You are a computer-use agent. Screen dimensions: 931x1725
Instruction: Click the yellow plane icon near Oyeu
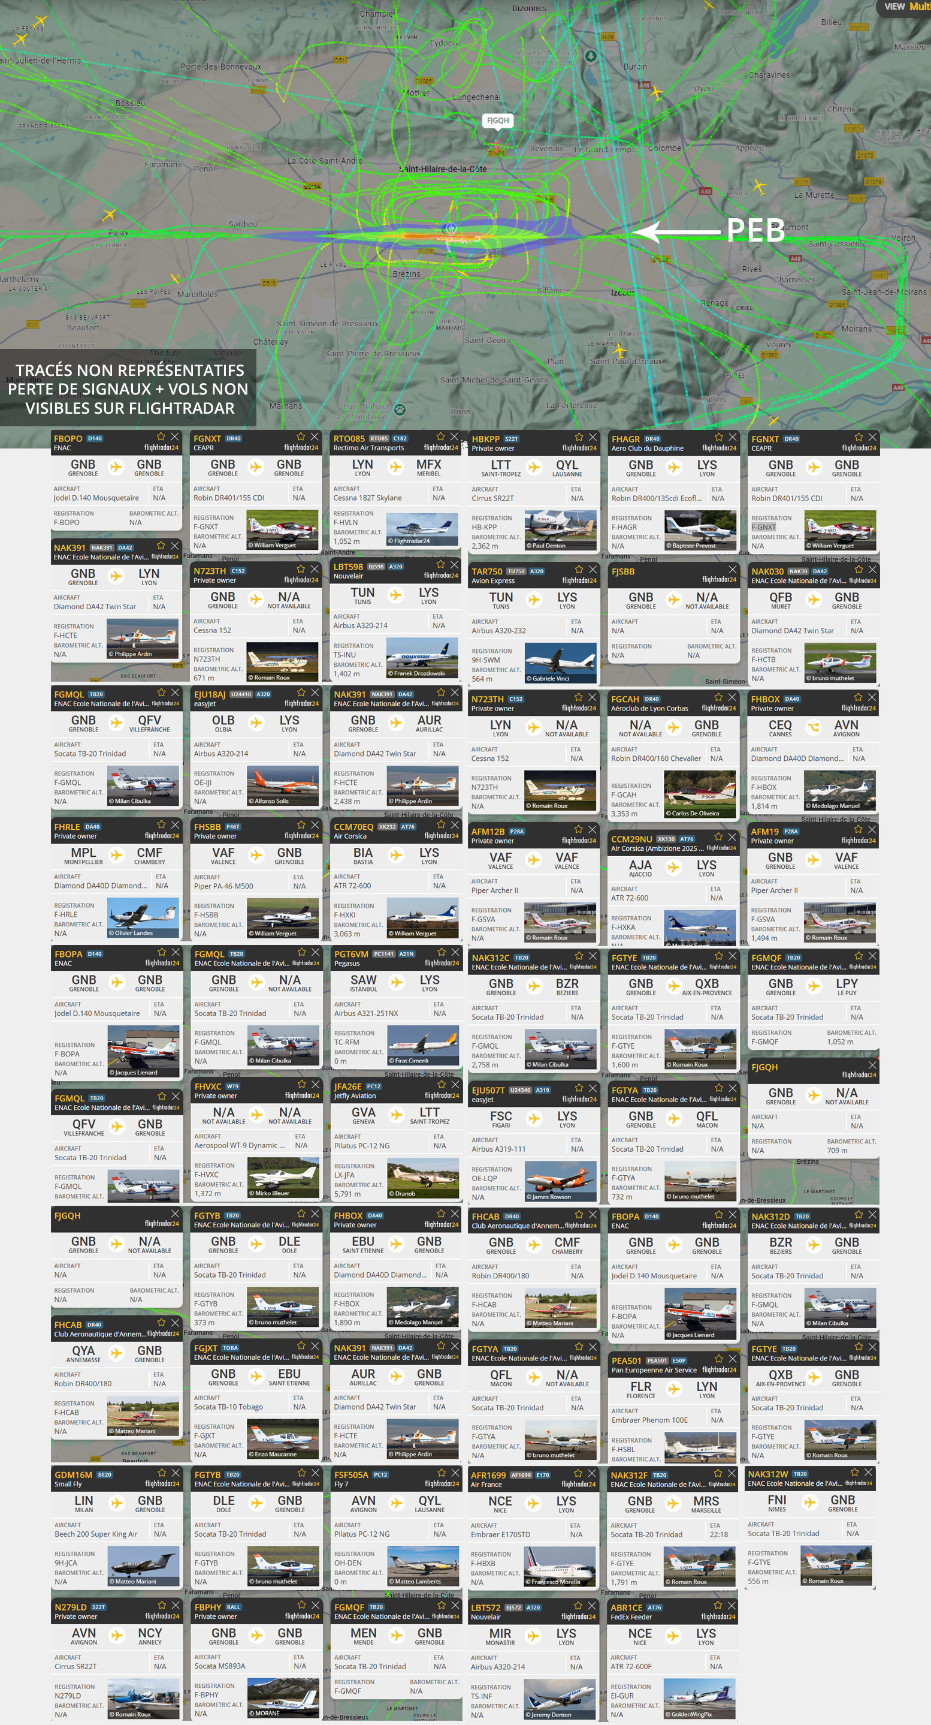(656, 93)
